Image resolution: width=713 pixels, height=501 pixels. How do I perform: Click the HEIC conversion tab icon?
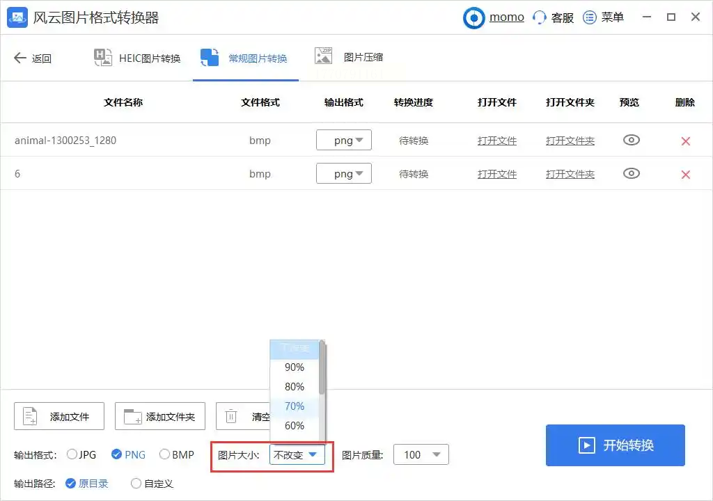(x=103, y=57)
